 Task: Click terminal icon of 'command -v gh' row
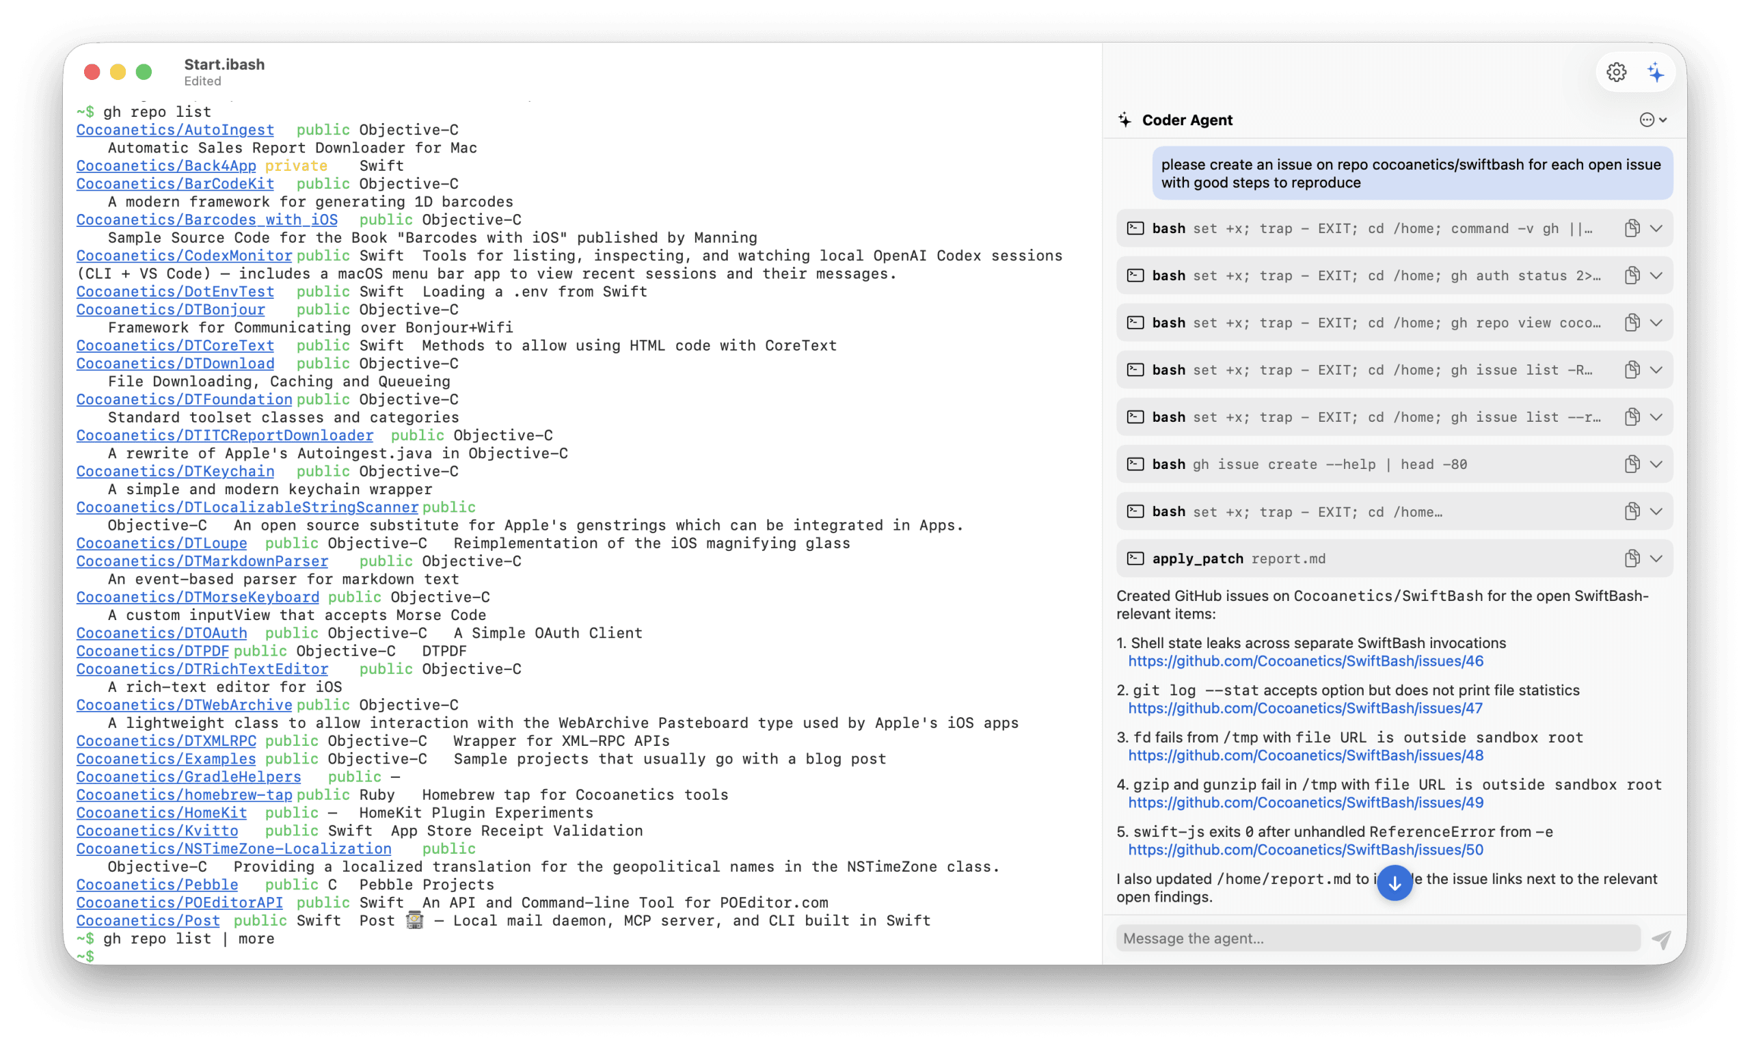1135,228
